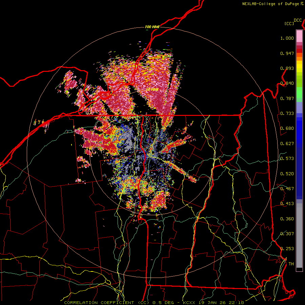Click the pink top segment of the color bar
The image size is (305, 305).
point(299,36)
